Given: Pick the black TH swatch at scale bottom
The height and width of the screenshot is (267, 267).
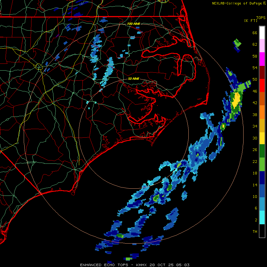Looking at the screenshot, I should click(262, 231).
